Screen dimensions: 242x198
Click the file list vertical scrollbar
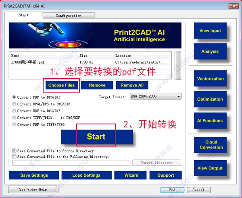[x=178, y=65]
